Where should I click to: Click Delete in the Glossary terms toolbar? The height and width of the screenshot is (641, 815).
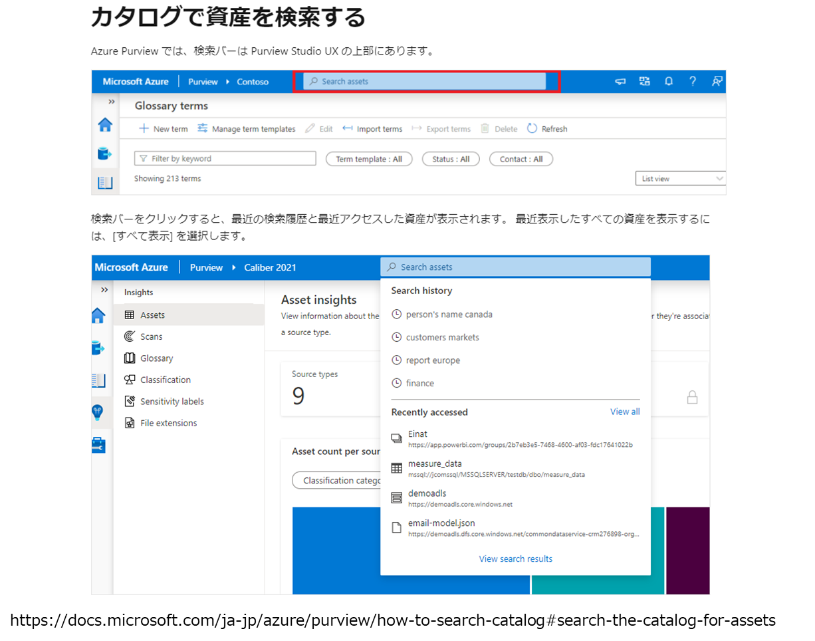pyautogui.click(x=499, y=129)
